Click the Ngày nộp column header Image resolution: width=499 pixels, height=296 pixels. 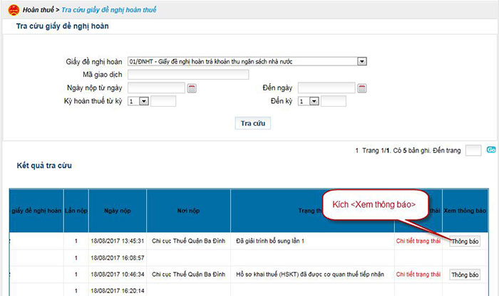[x=118, y=211]
